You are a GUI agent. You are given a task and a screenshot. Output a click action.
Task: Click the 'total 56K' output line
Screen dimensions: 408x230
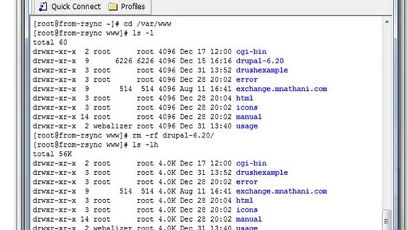click(x=52, y=154)
